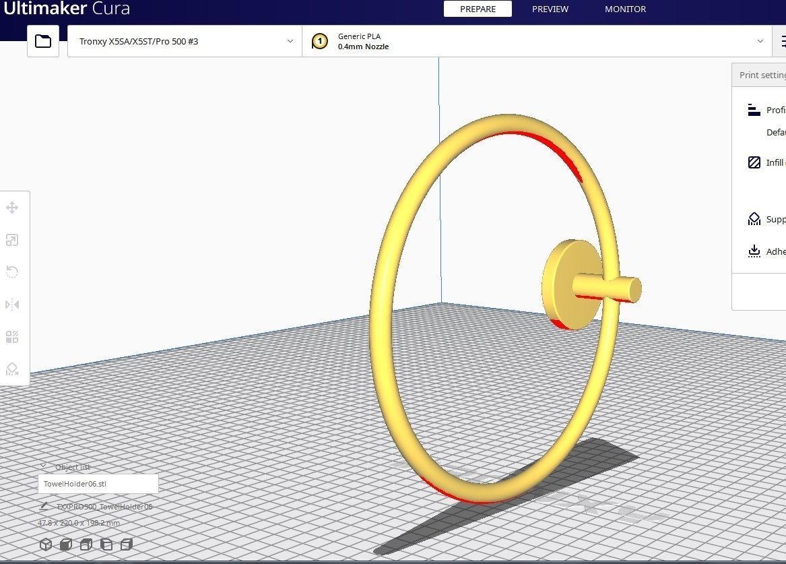Click the Profile icon in print settings
This screenshot has width=786, height=564.
point(754,110)
